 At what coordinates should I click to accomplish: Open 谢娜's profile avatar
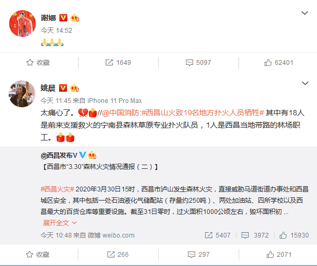click(23, 24)
